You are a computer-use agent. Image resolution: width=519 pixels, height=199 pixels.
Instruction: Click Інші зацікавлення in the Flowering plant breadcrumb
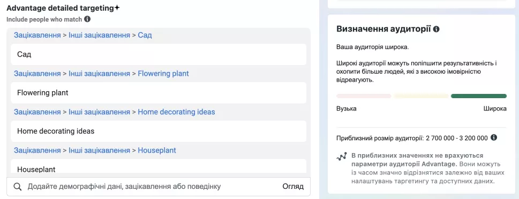(x=99, y=74)
